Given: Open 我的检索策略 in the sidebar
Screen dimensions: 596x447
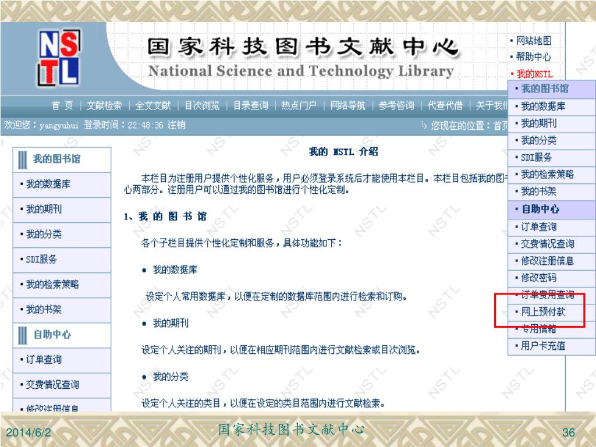Looking at the screenshot, I should 62,285.
